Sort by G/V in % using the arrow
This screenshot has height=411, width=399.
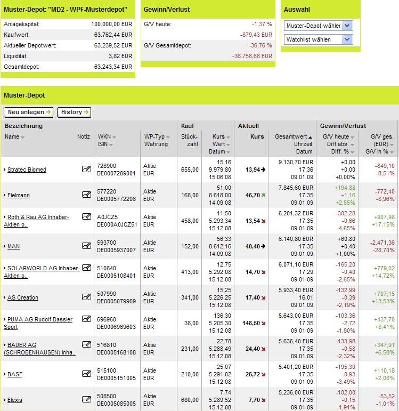pyautogui.click(x=392, y=152)
